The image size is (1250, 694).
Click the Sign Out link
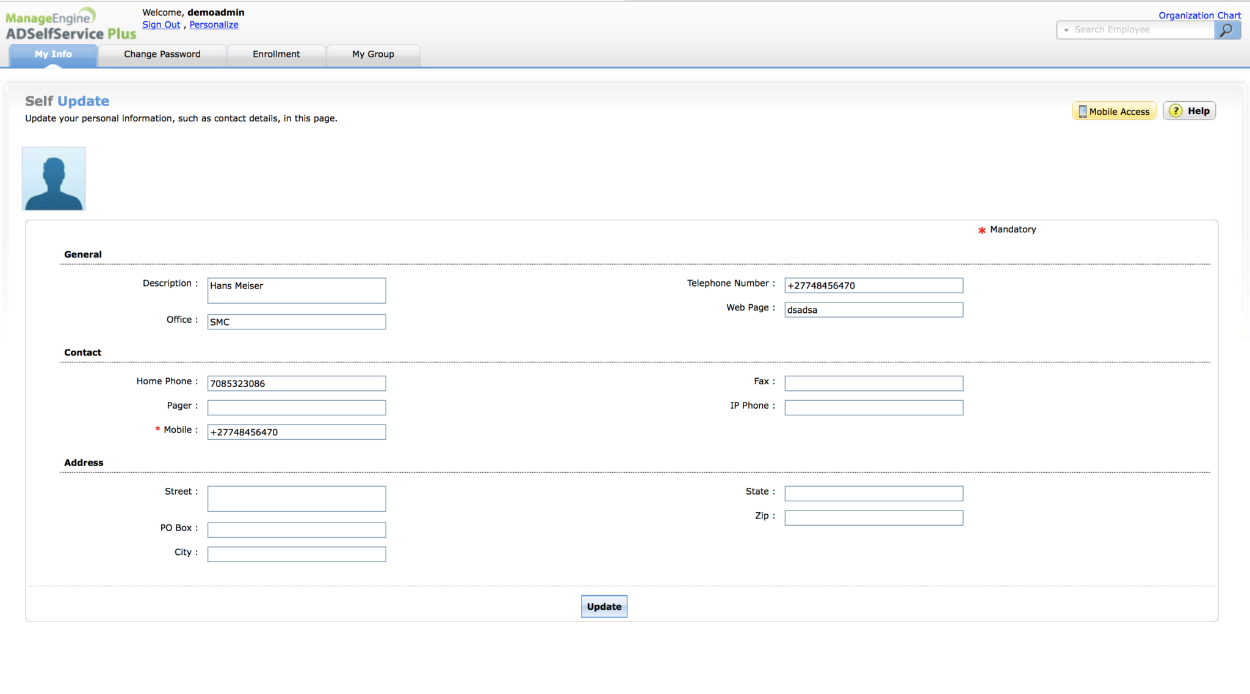tap(161, 25)
